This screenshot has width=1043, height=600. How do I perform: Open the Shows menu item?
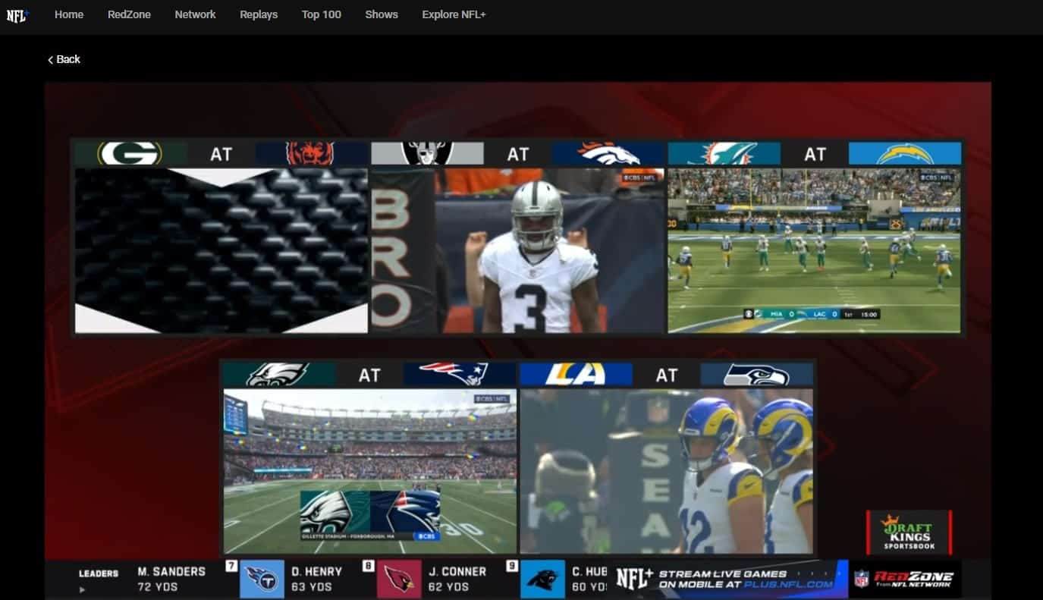382,14
